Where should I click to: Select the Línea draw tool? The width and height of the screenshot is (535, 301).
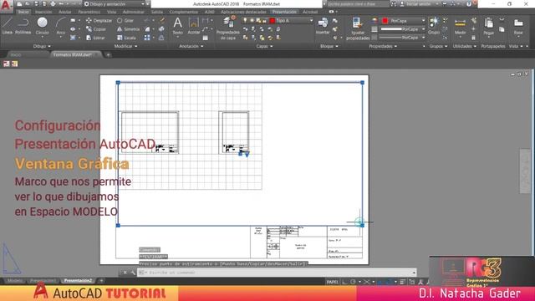pos(8,26)
